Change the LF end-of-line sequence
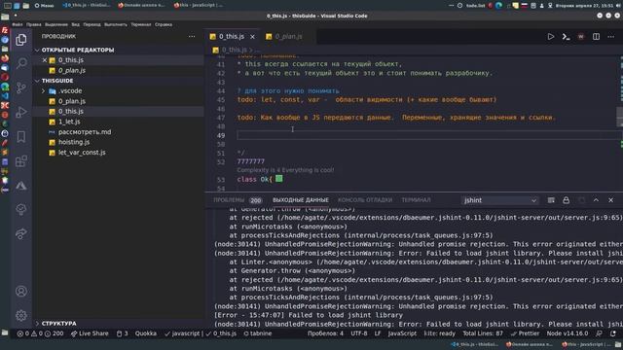Screen dimensions: 623x350 coord(378,333)
